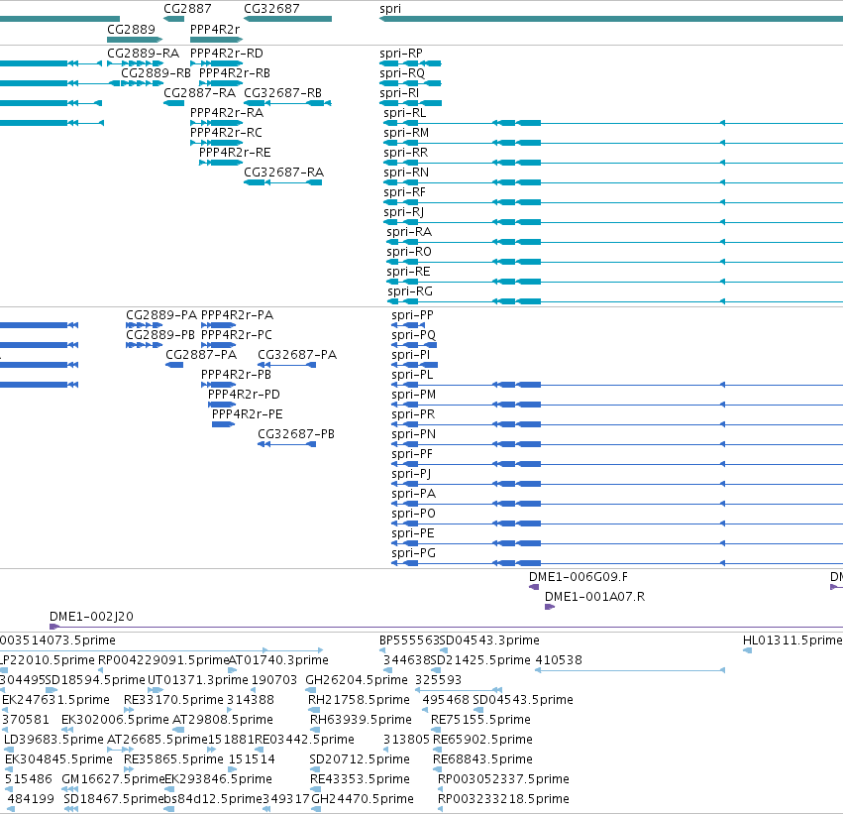Click EST SD04543.5prime
This screenshot has width=843, height=814.
[523, 701]
